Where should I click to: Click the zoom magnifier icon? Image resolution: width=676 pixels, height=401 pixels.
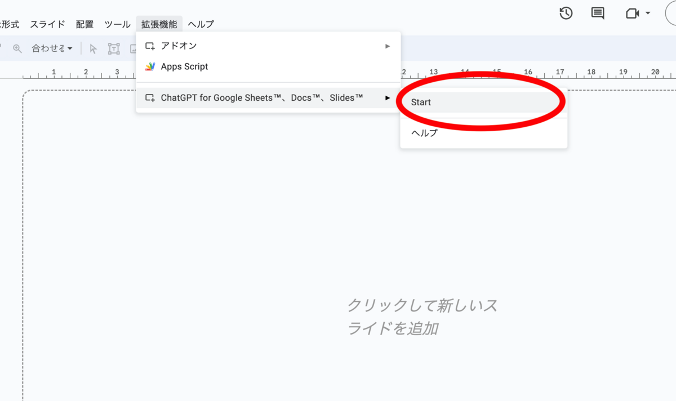pyautogui.click(x=17, y=48)
